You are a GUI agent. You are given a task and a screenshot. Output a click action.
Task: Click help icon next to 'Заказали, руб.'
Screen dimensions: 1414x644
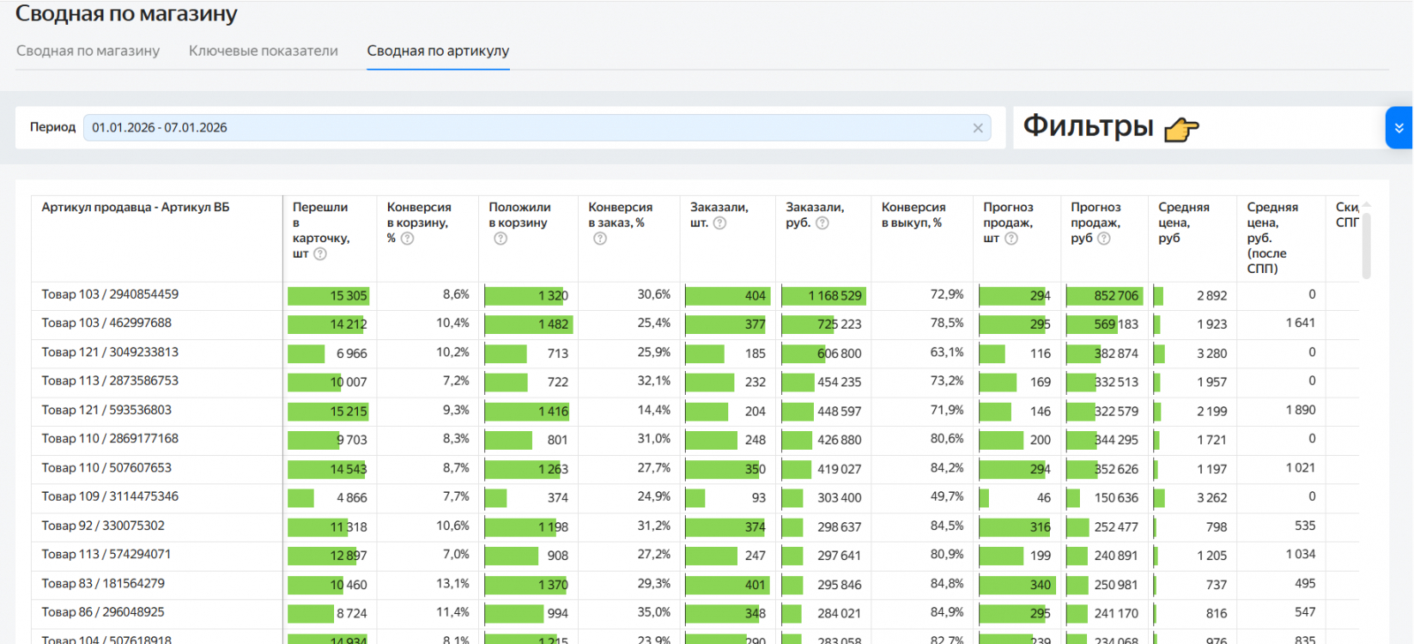pos(822,224)
